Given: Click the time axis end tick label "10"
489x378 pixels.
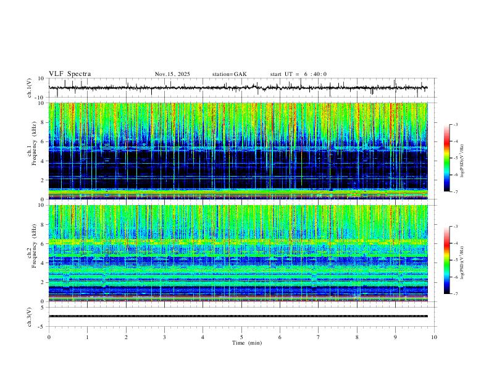Looking at the screenshot, I should 434,337.
